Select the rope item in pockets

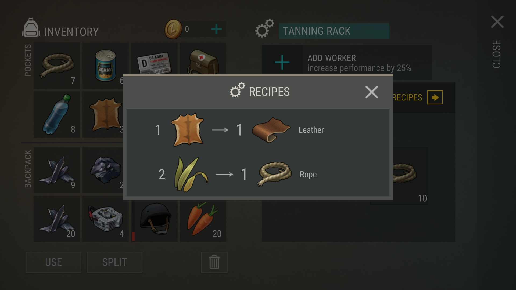57,66
